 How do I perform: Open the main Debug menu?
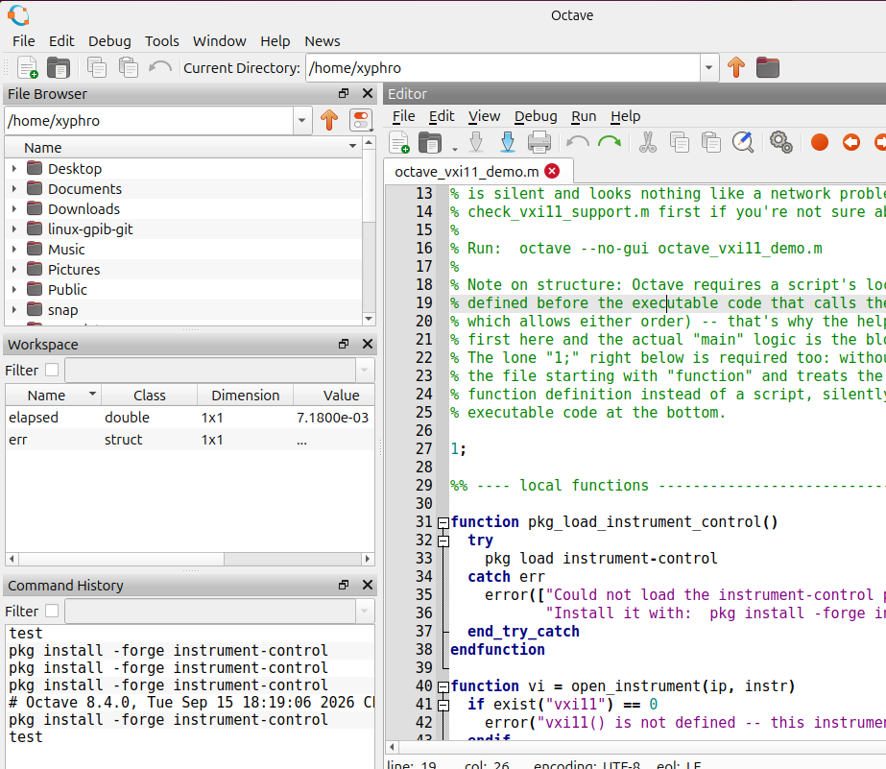109,41
